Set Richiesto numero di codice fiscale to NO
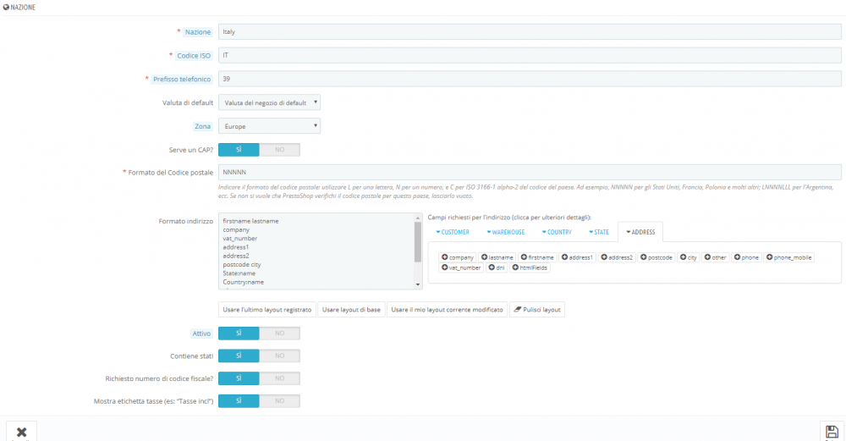Image resolution: width=846 pixels, height=441 pixels. click(279, 378)
